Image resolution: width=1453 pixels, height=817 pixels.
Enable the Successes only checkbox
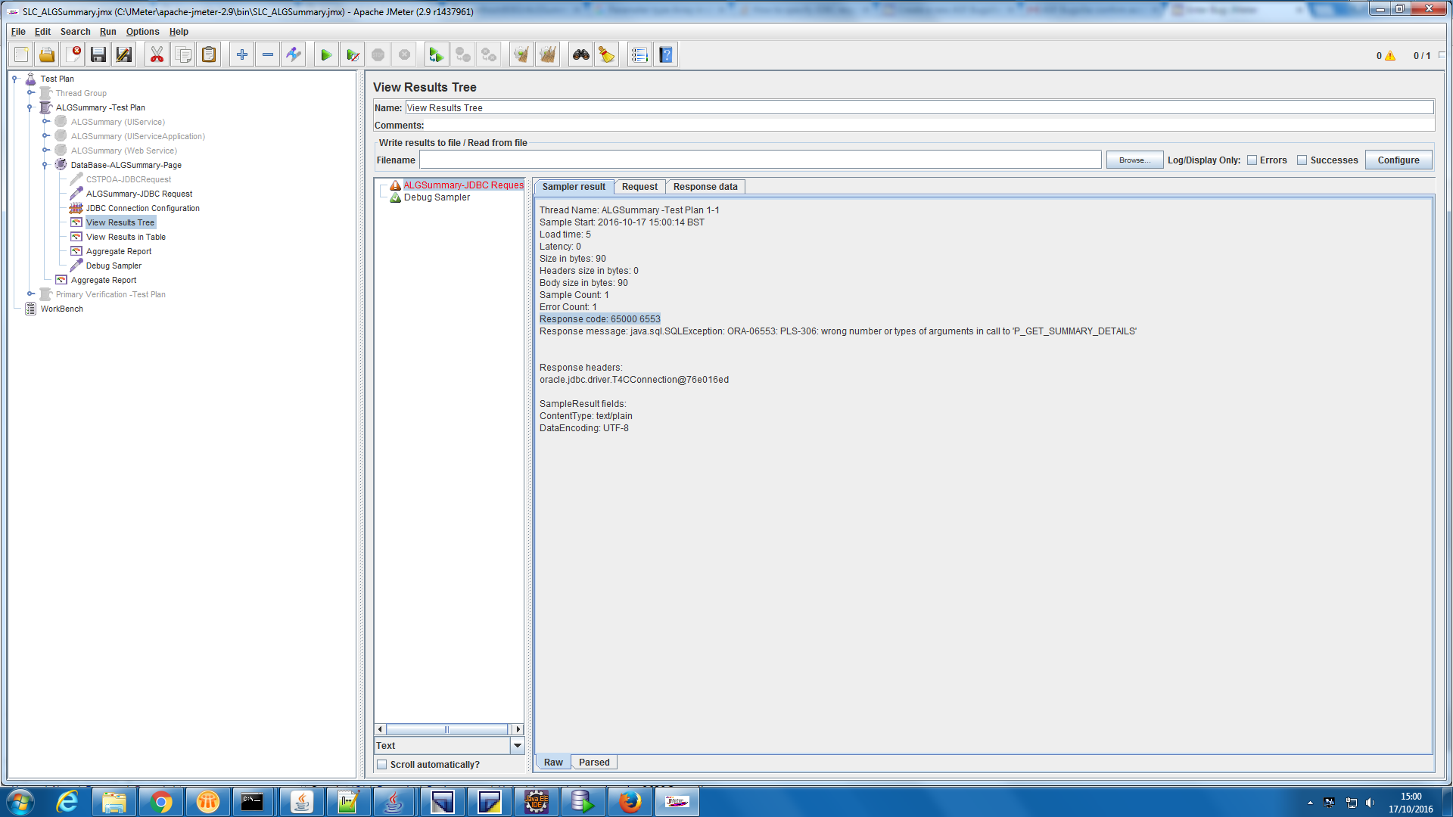point(1302,160)
